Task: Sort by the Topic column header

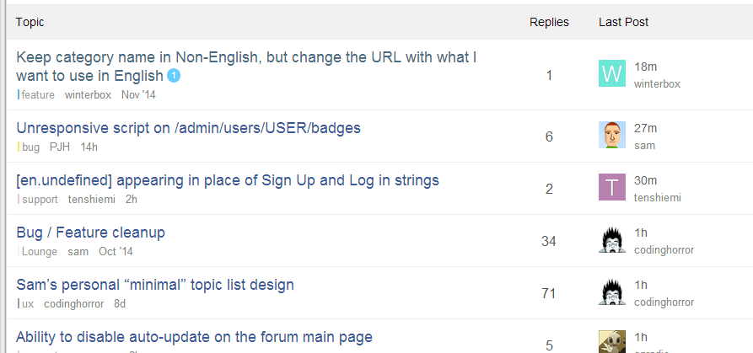Action: click(x=30, y=22)
